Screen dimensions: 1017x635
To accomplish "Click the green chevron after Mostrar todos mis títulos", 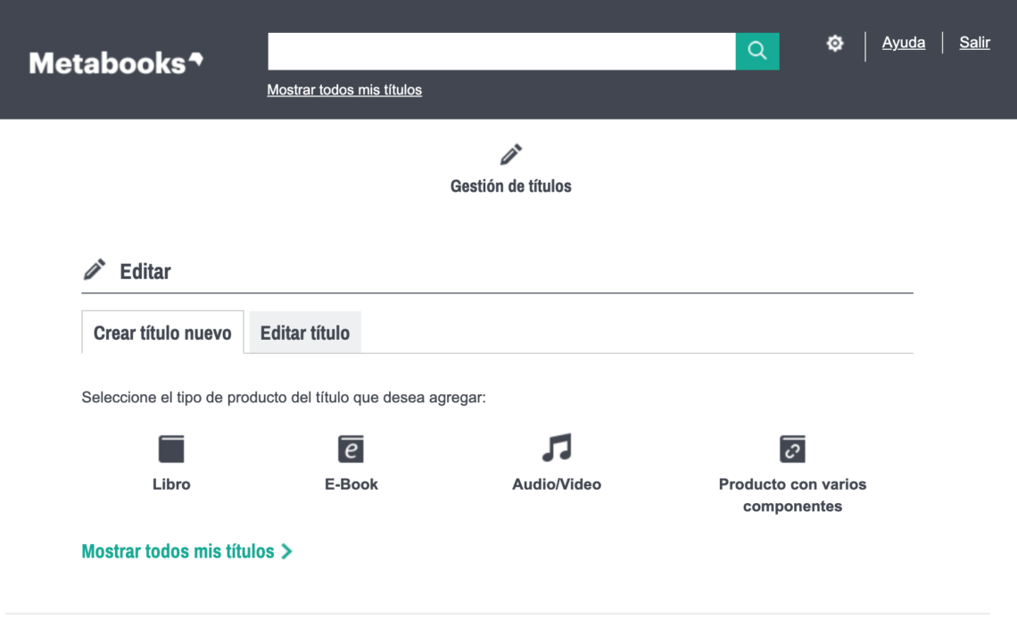I will pos(286,551).
